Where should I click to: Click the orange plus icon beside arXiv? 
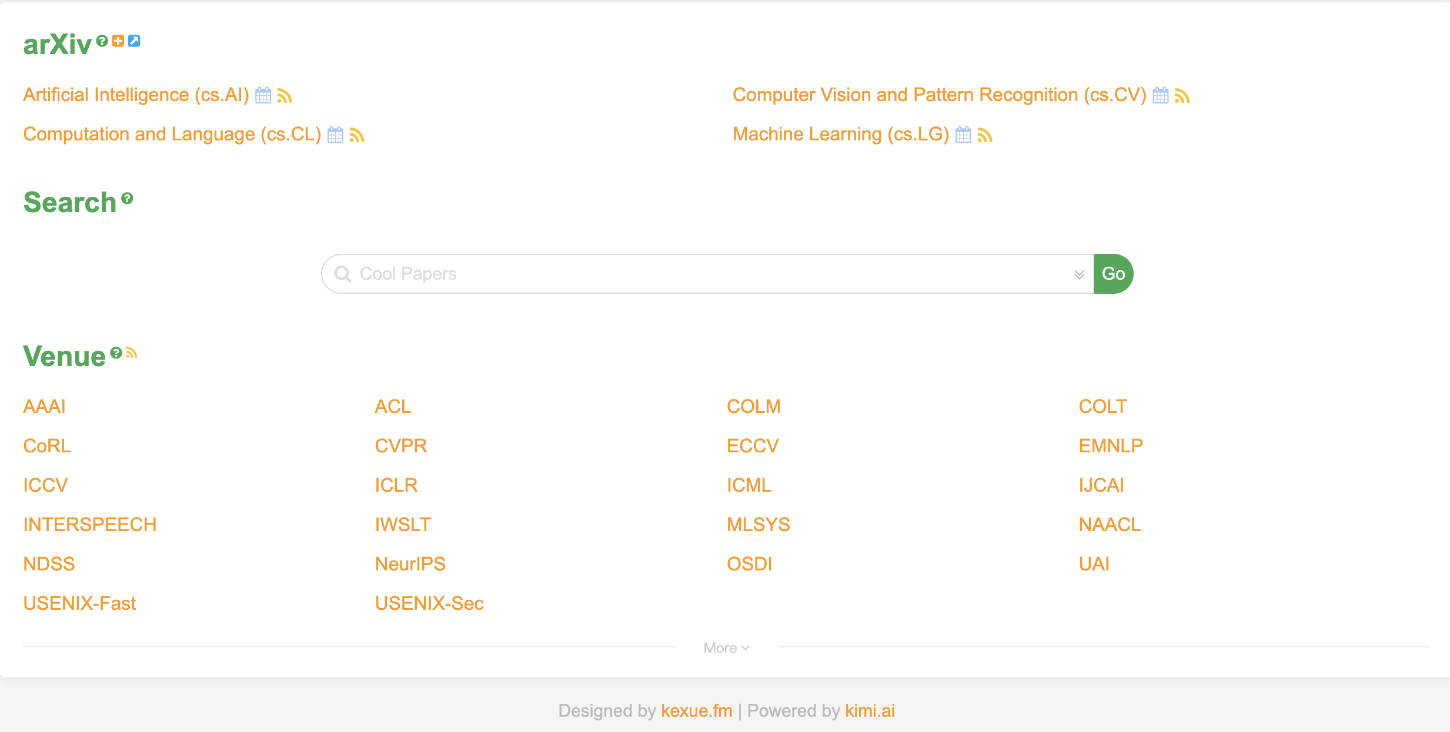click(x=118, y=41)
